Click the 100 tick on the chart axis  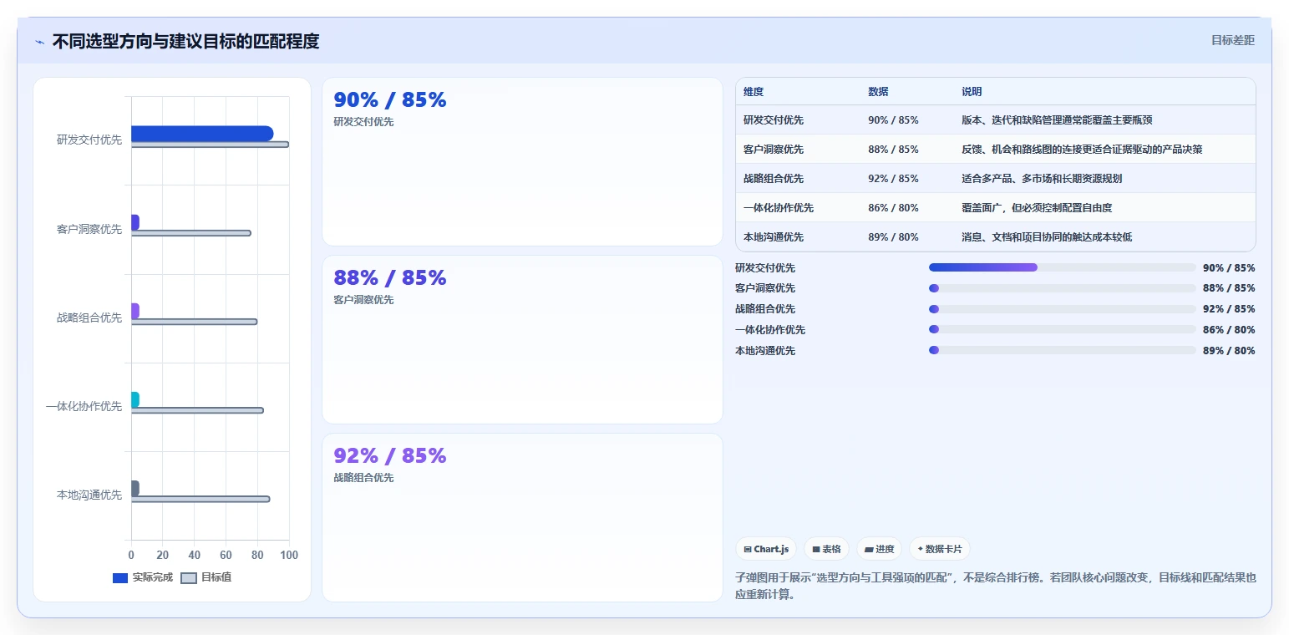click(x=289, y=555)
